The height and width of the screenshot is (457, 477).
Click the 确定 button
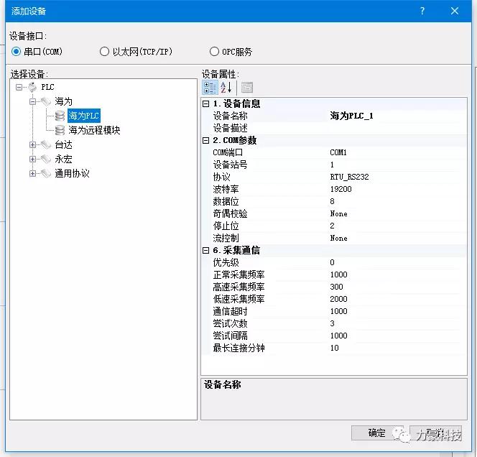point(376,433)
